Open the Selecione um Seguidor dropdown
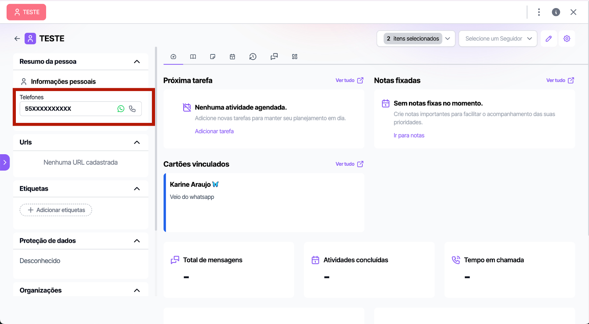589x324 pixels. [498, 39]
